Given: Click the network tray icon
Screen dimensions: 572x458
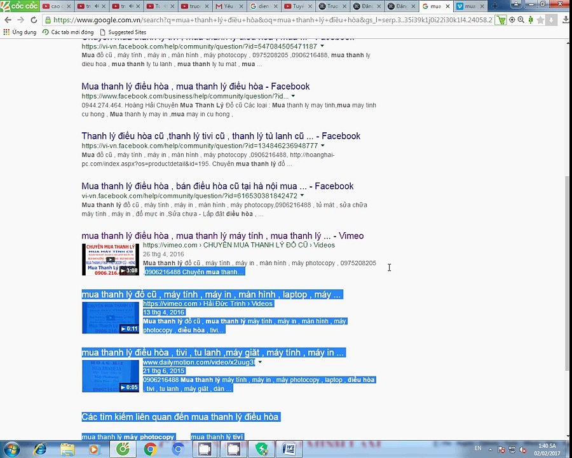Looking at the screenshot, I should (512, 450).
